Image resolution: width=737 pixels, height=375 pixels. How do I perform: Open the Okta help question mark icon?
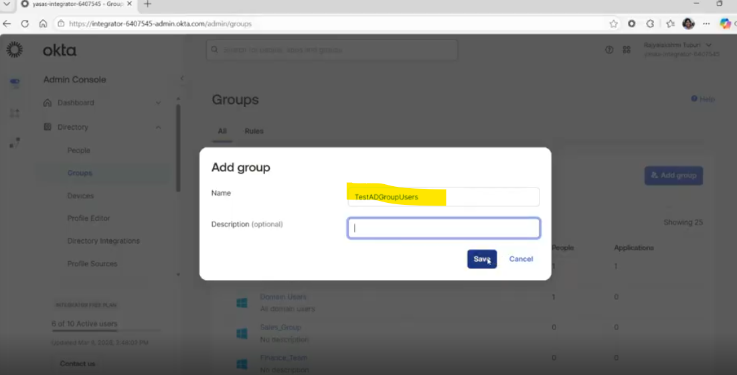[x=609, y=50]
